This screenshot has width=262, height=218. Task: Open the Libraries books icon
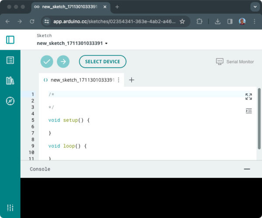tap(10, 81)
